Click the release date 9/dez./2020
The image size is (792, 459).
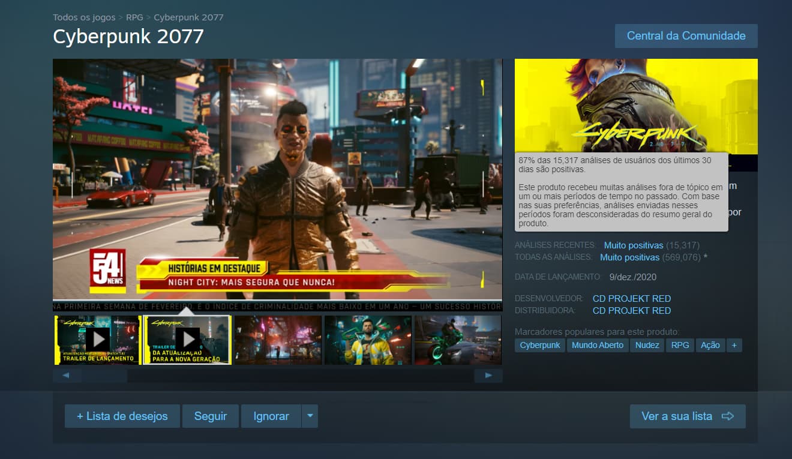click(x=632, y=277)
